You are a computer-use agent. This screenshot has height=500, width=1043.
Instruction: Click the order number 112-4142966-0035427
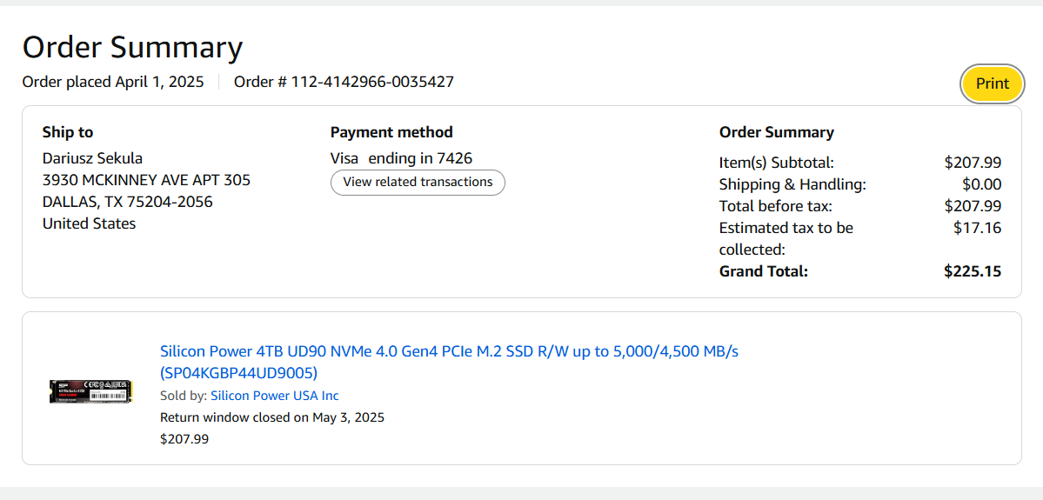pos(371,82)
